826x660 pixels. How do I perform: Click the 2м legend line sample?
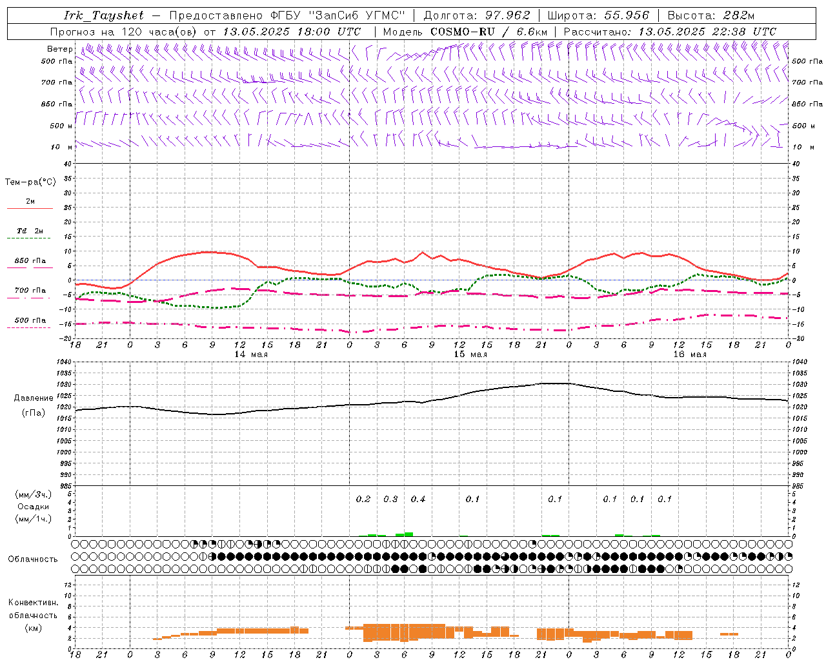(30, 209)
